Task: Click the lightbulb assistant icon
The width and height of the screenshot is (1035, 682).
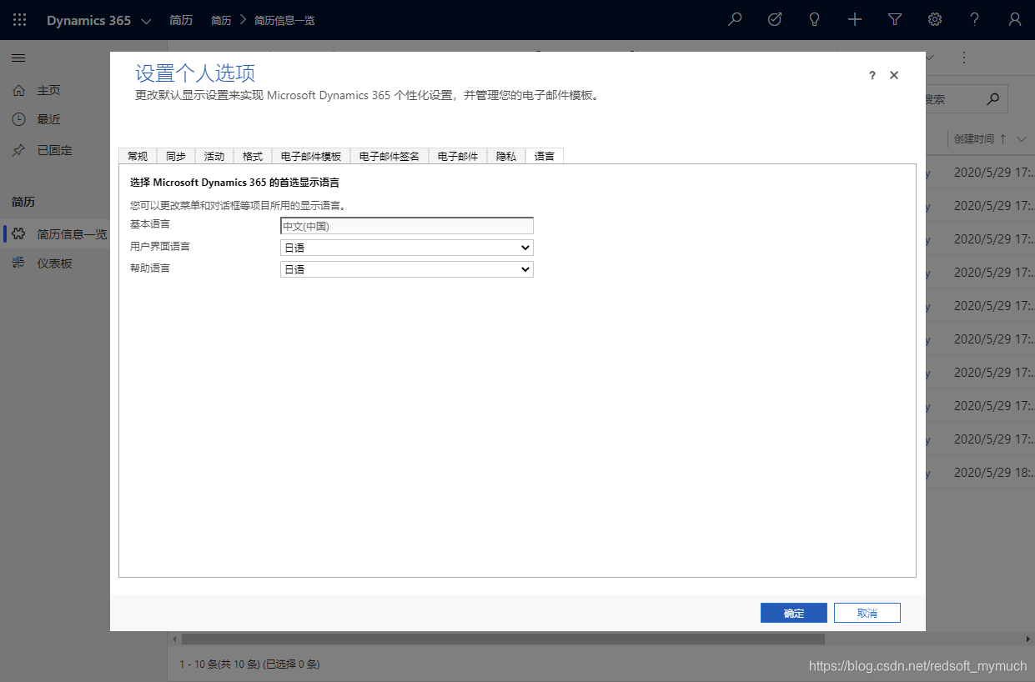Action: tap(815, 20)
